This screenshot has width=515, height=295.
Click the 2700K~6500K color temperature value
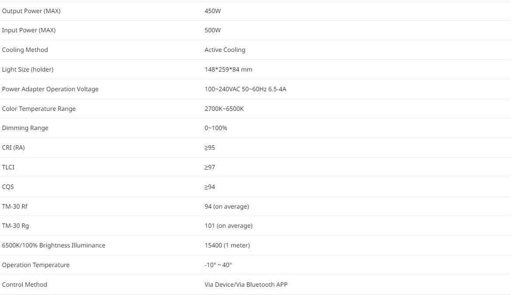pyautogui.click(x=224, y=109)
